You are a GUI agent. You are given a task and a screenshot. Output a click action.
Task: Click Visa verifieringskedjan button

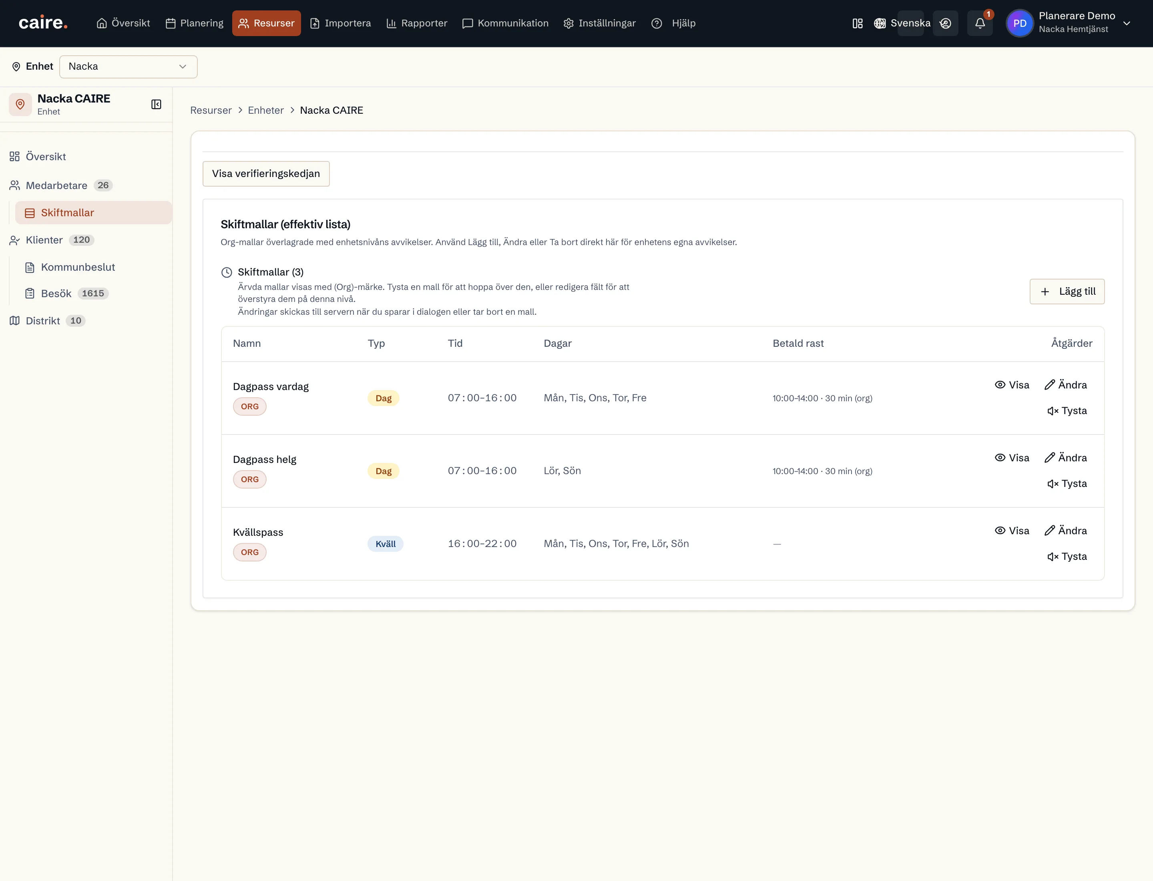(x=266, y=173)
